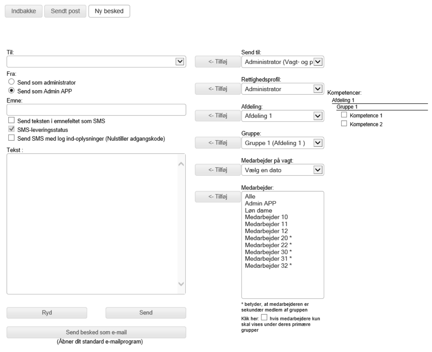Switch to the Sendt post tab
Screen dimensions: 432x352
click(x=65, y=11)
